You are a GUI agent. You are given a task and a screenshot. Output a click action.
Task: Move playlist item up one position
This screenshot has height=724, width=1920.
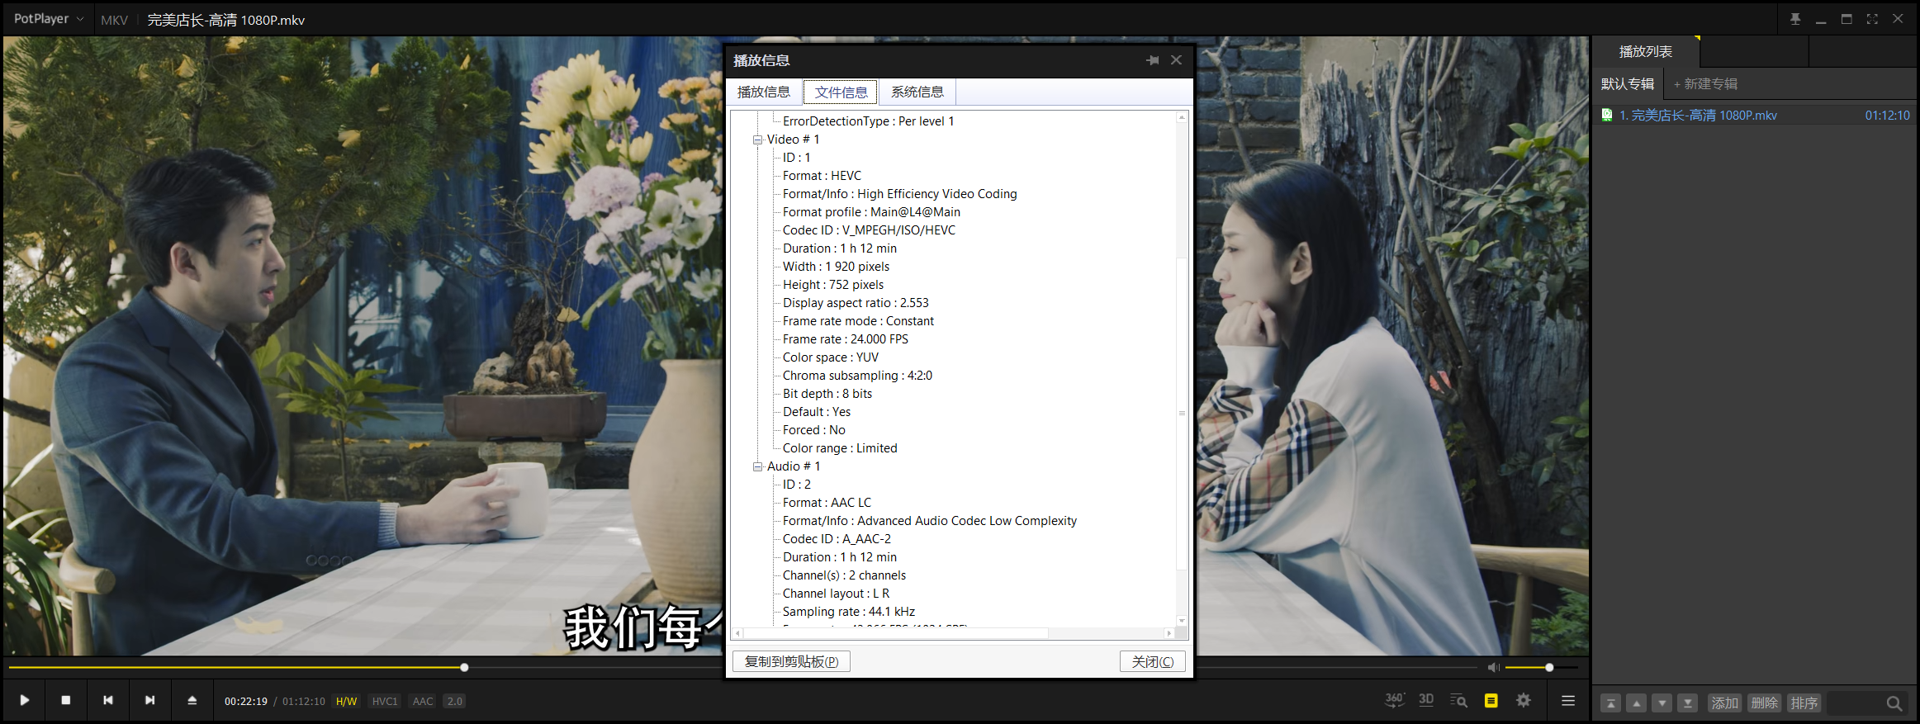tap(1636, 703)
